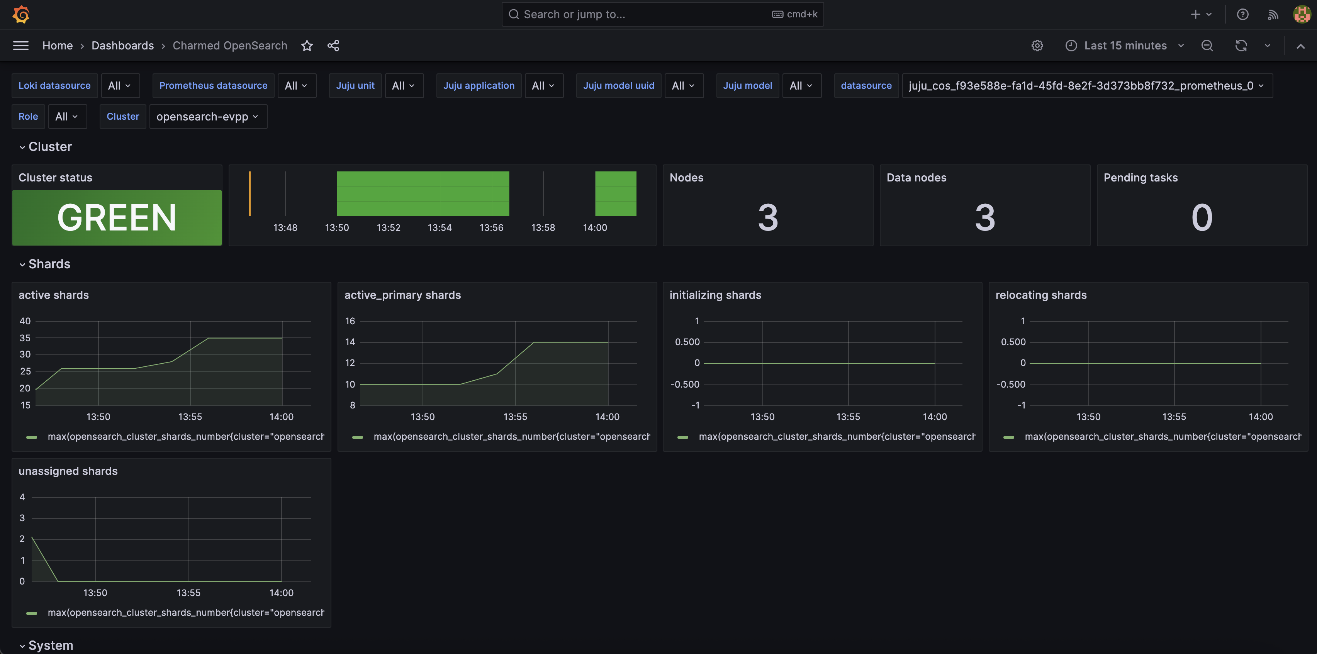Open the Juju unit dropdown
The width and height of the screenshot is (1317, 654).
404,85
